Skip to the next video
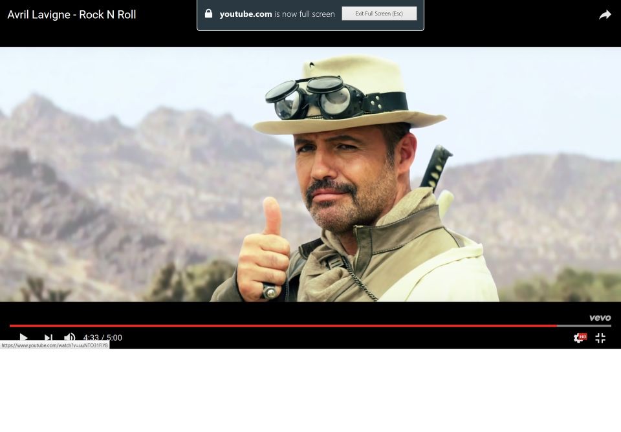 point(49,338)
